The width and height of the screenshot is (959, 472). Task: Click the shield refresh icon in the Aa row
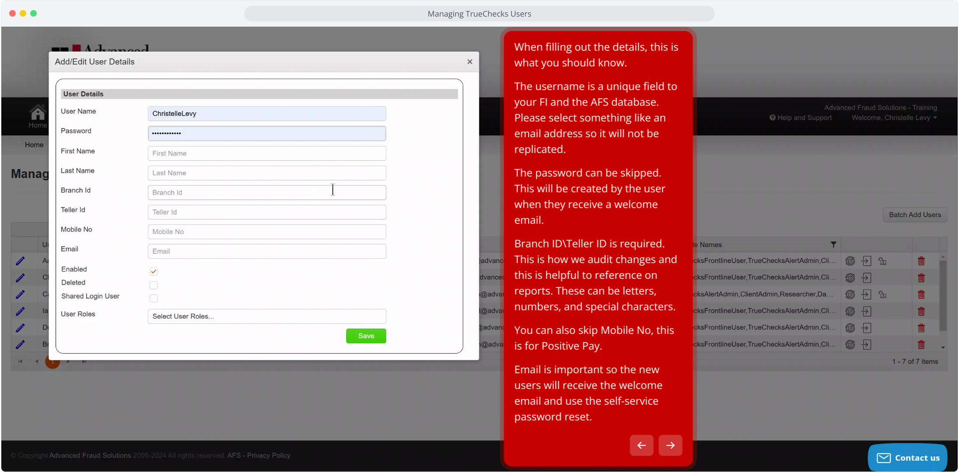pyautogui.click(x=850, y=261)
